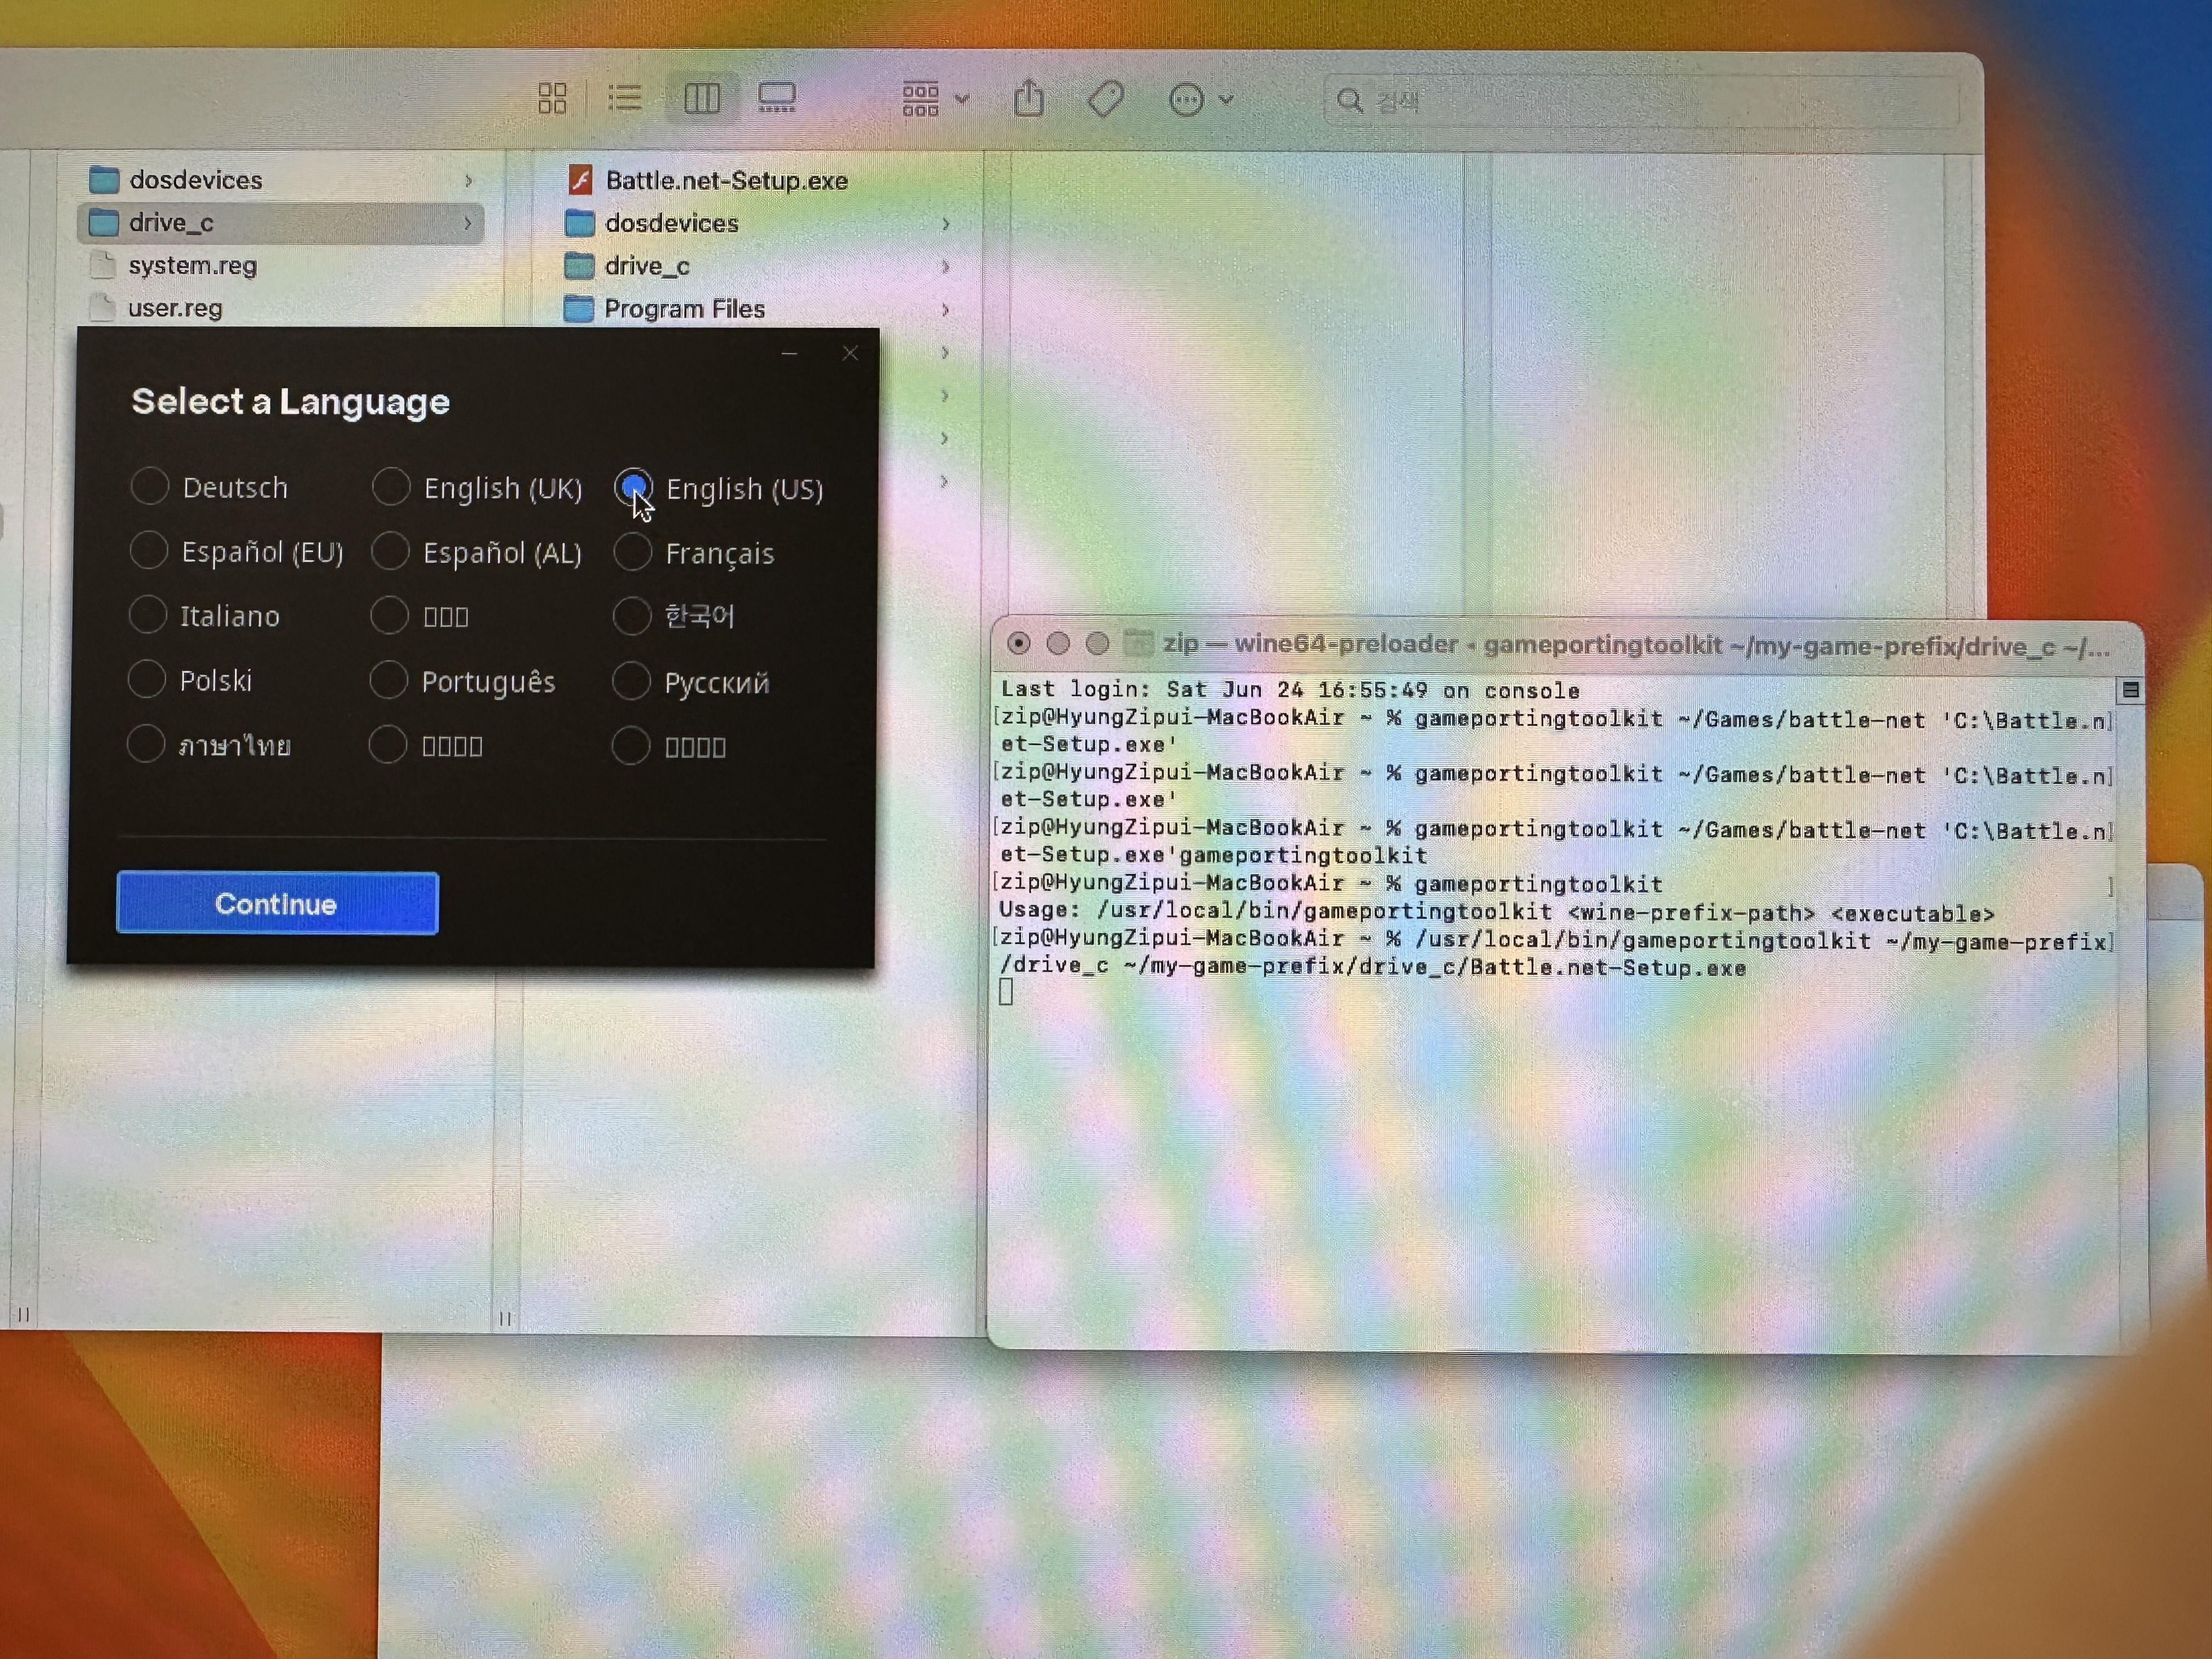
Task: Click the Terminal window title folder icon
Action: pos(1138,643)
